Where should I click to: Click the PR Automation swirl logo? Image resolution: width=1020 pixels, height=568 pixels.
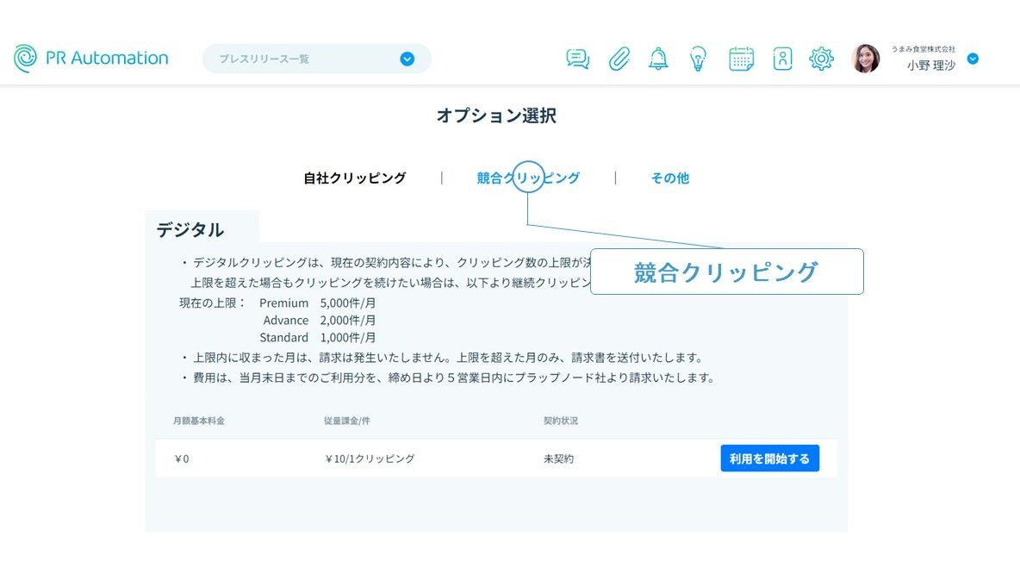click(26, 59)
